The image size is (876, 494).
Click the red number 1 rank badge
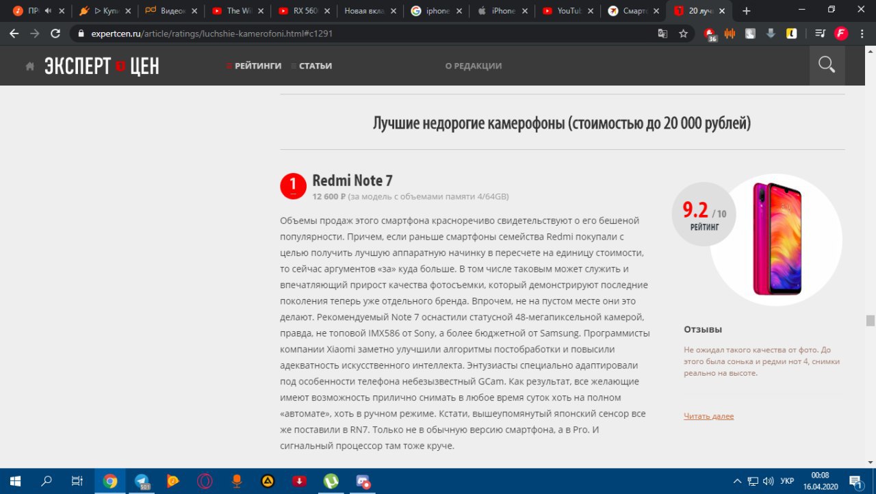(293, 186)
